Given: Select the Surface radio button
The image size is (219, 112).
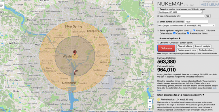Looking at the screenshot, I should [x=205, y=30].
